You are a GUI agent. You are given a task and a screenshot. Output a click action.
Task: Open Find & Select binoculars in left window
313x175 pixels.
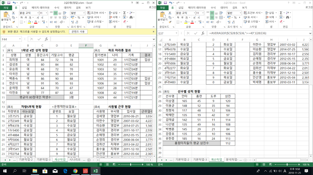pyautogui.click(x=131, y=17)
